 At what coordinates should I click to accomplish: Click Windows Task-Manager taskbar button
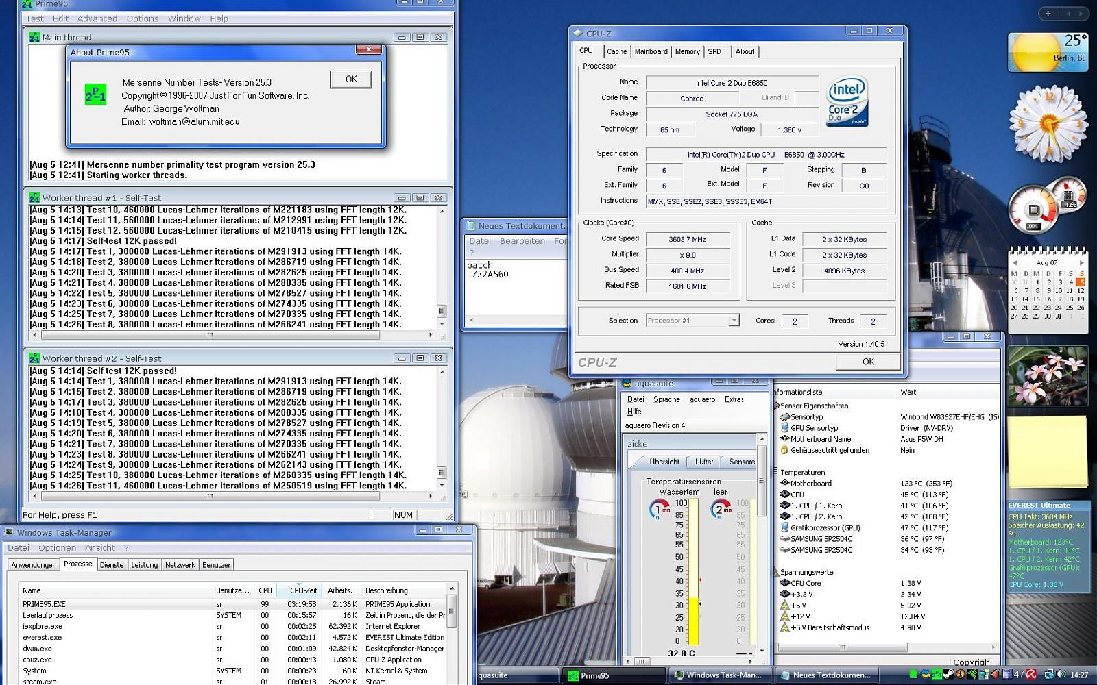pyautogui.click(x=721, y=675)
